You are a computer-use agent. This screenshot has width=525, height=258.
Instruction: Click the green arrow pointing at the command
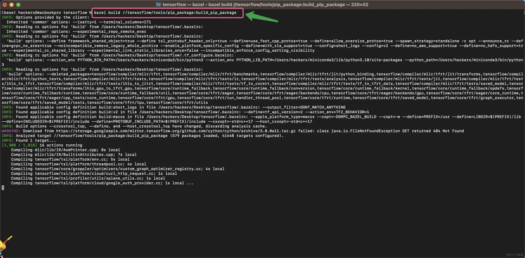click(262, 17)
